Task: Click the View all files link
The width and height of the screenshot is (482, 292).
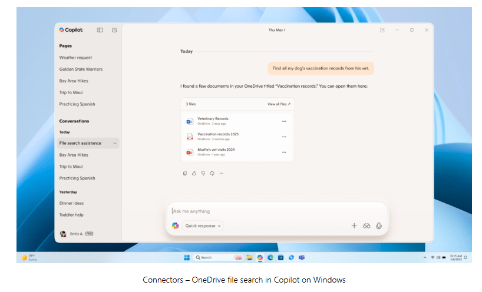Action: pyautogui.click(x=279, y=104)
